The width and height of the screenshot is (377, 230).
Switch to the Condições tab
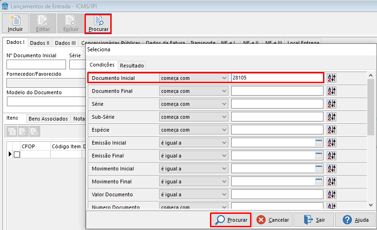point(102,65)
